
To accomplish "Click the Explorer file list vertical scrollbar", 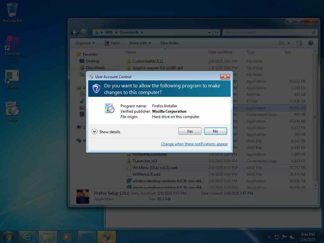I will click(315, 117).
